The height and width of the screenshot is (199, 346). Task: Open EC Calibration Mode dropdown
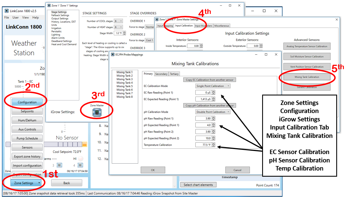point(213,86)
